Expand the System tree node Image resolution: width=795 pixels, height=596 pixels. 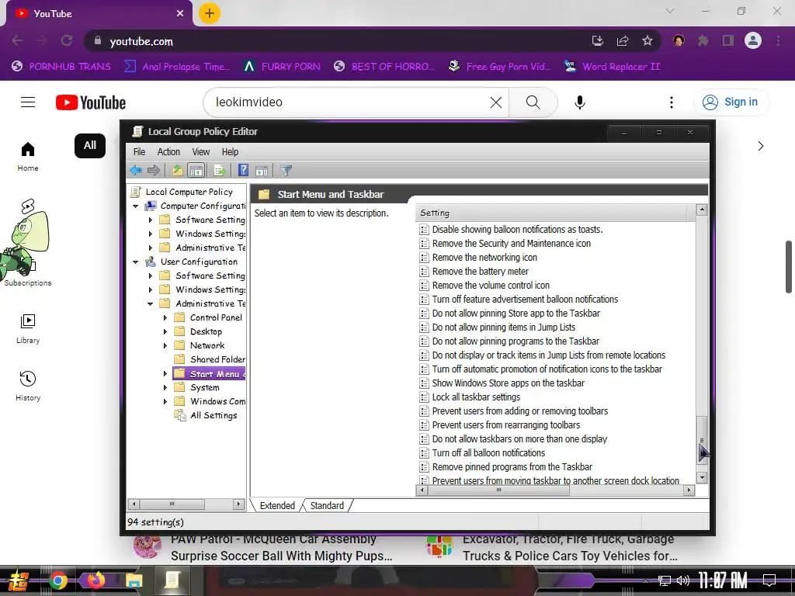point(165,388)
